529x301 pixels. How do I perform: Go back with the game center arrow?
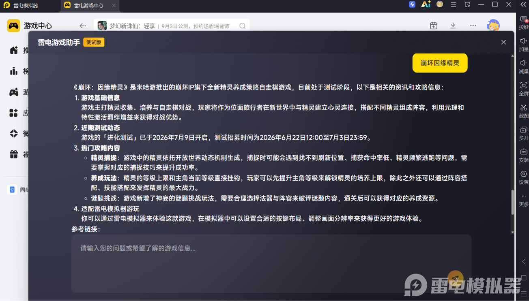(x=83, y=26)
